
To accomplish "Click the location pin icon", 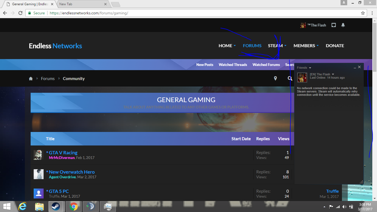I will point(275,78).
